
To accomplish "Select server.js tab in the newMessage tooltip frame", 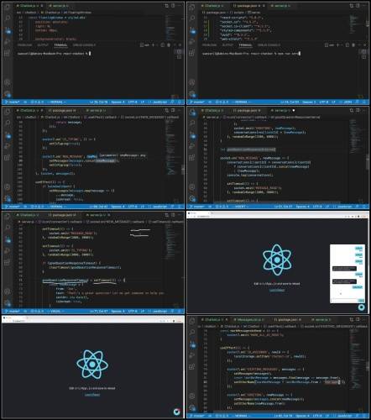I will click(x=96, y=110).
